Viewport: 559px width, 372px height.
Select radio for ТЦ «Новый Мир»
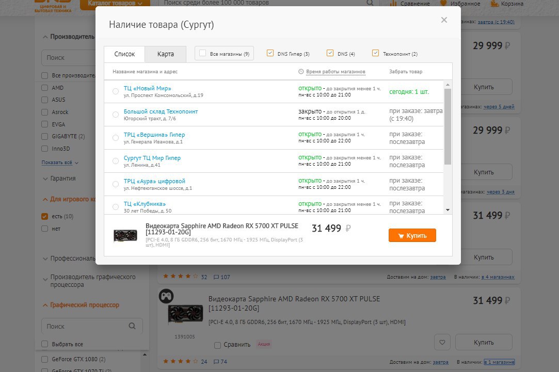(x=116, y=91)
